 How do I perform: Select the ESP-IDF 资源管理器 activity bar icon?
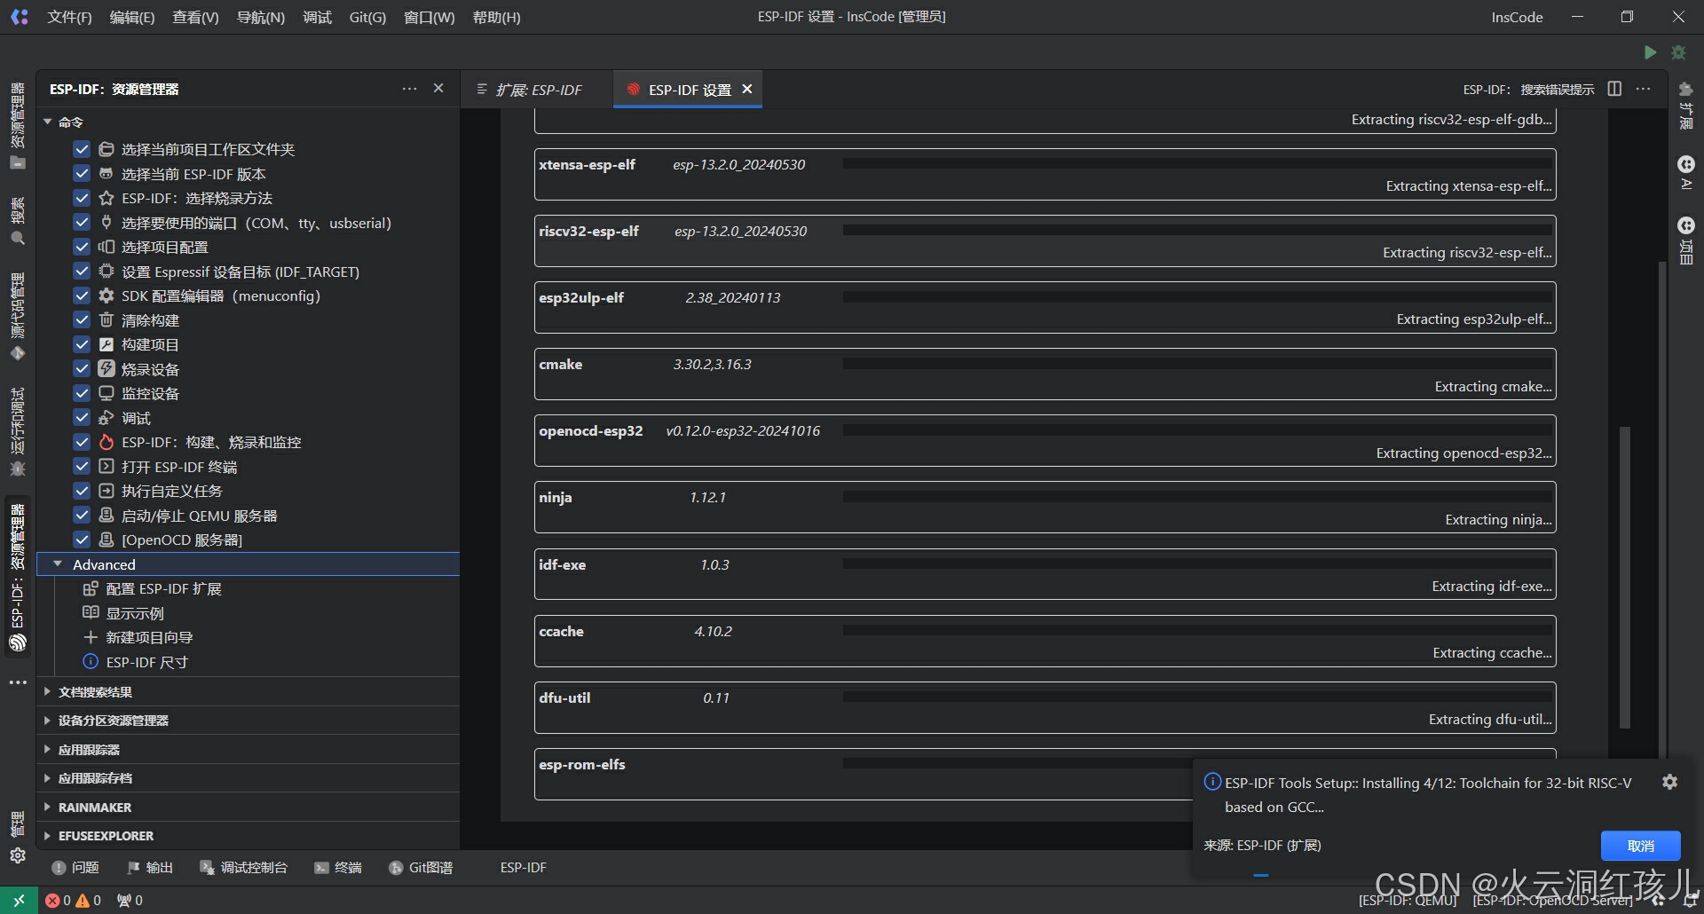[x=18, y=577]
